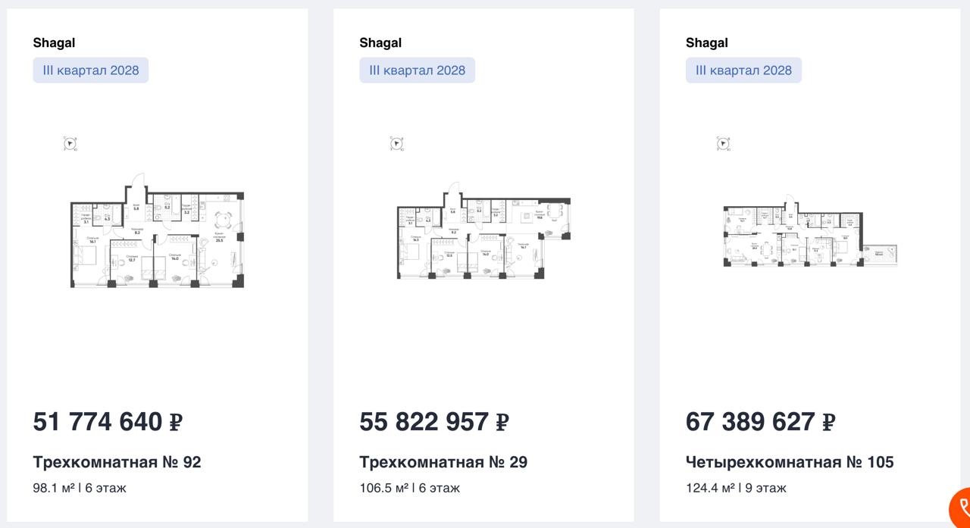This screenshot has height=528, width=970.
Task: Open floor plan of three-room apartment № 29
Action: click(x=483, y=232)
